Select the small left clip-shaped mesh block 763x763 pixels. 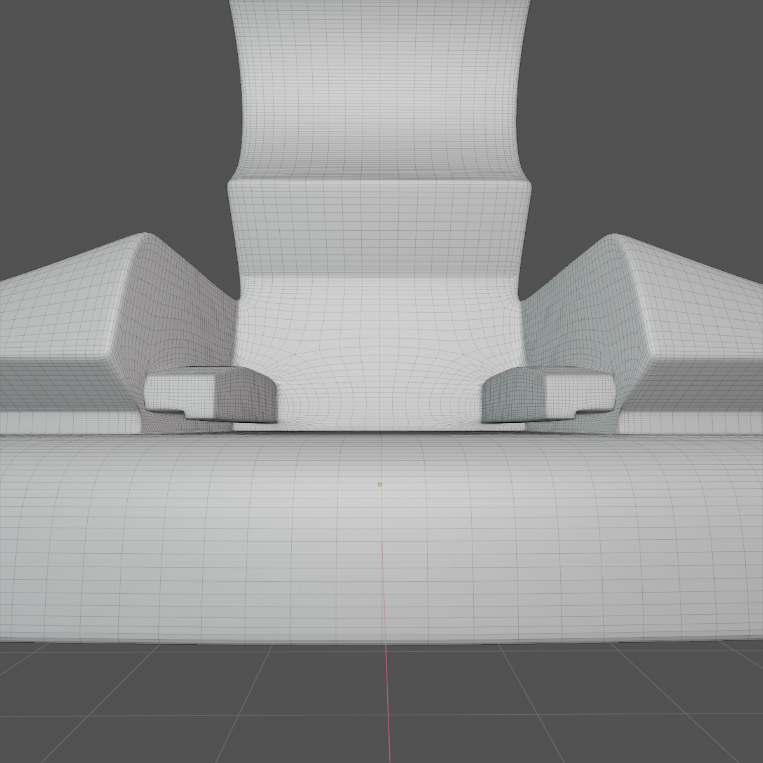(212, 395)
